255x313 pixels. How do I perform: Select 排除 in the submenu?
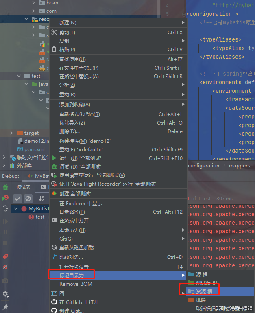220,300
